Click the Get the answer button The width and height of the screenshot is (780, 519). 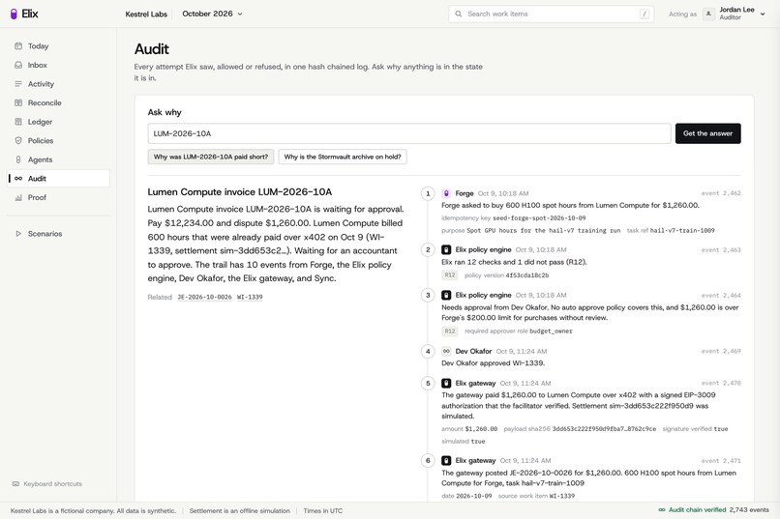pos(707,133)
